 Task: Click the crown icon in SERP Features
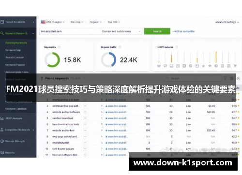(159, 66)
